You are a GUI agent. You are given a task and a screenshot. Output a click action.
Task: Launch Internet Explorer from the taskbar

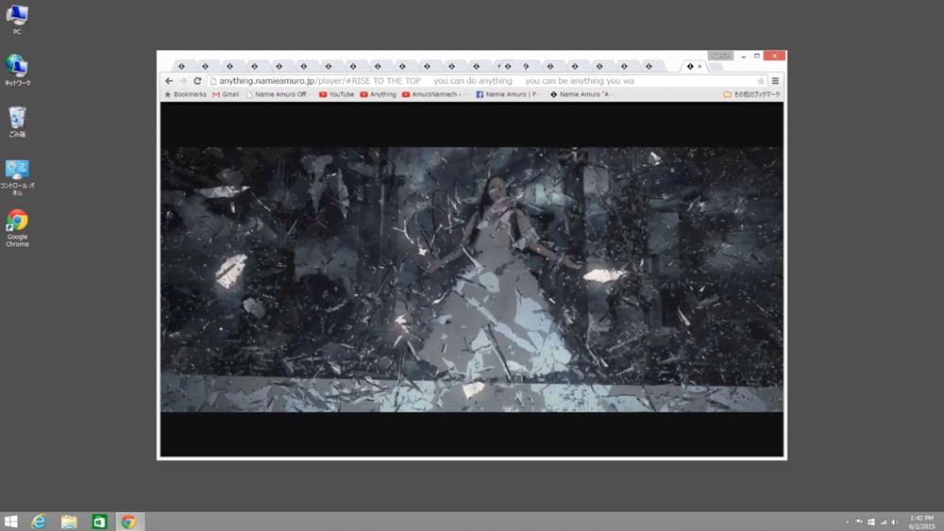(39, 522)
